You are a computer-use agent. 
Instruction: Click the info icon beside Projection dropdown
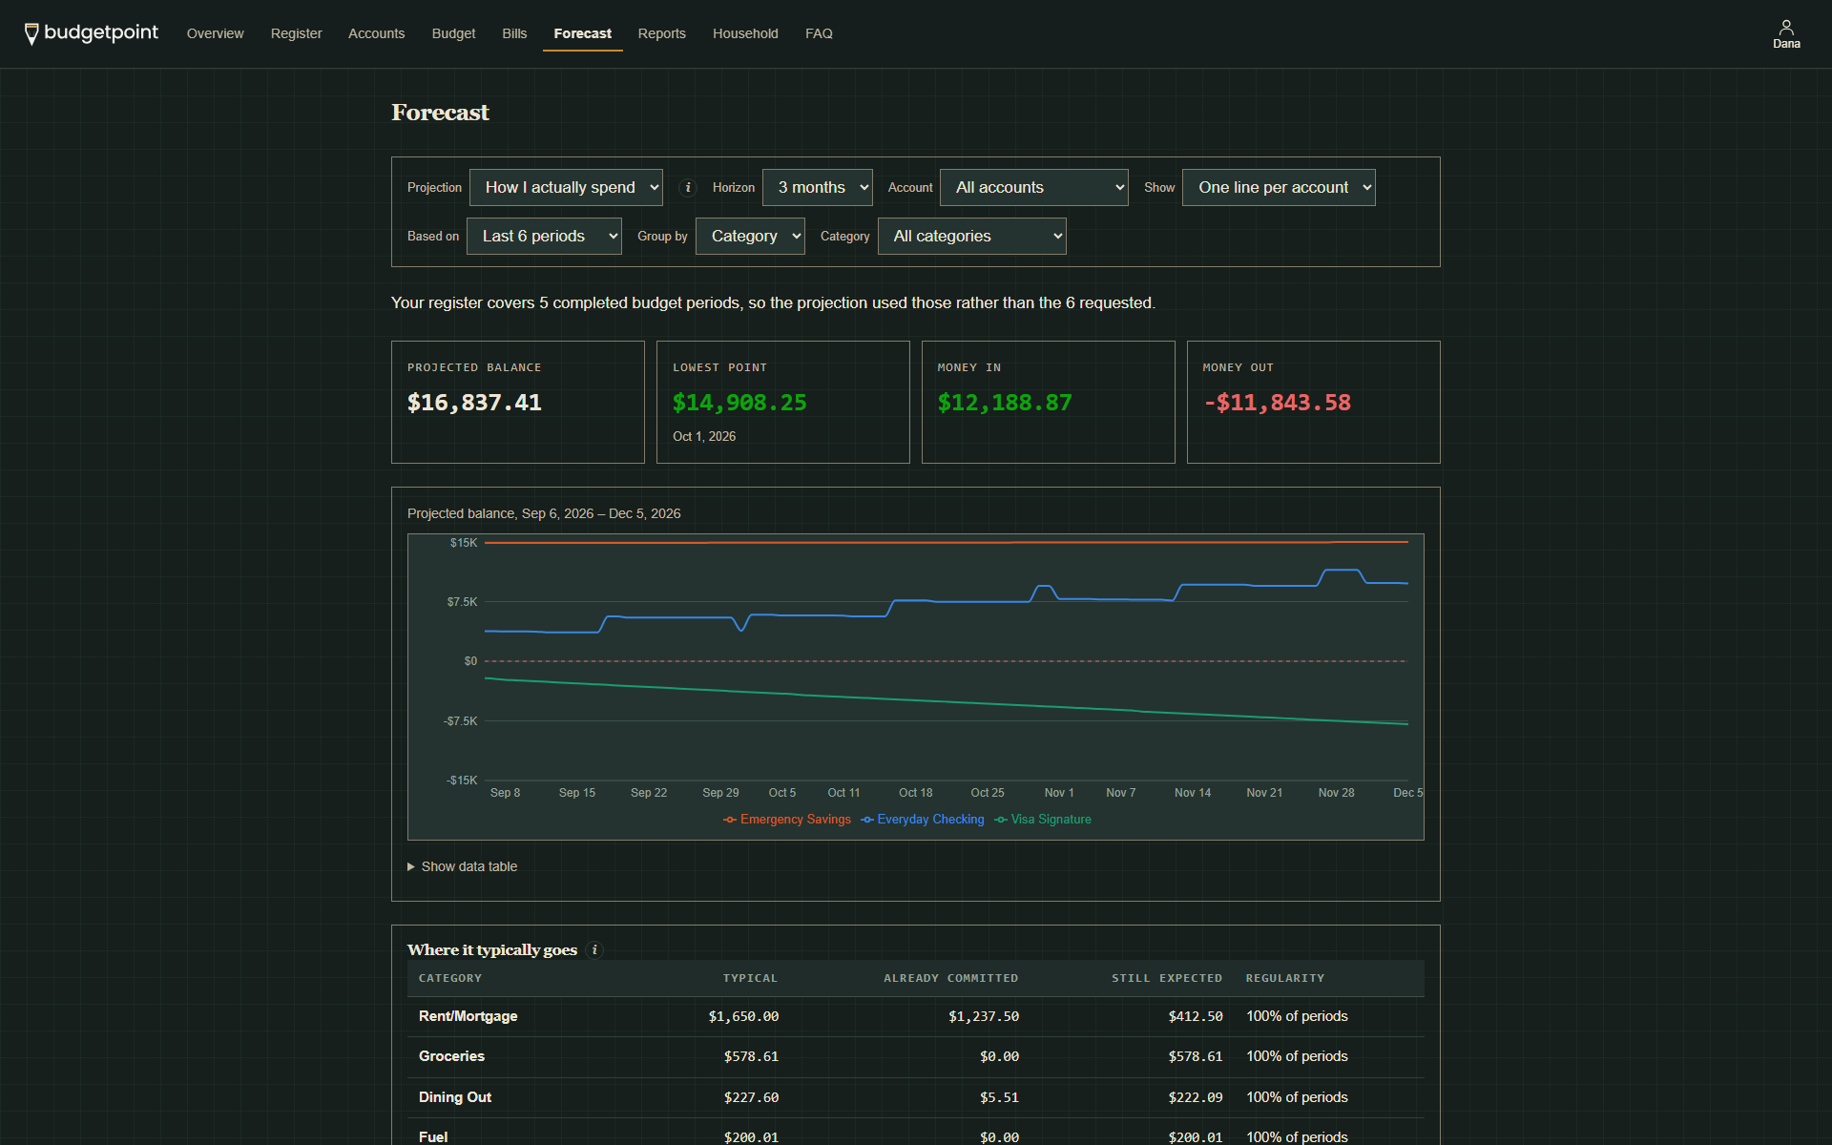point(688,188)
